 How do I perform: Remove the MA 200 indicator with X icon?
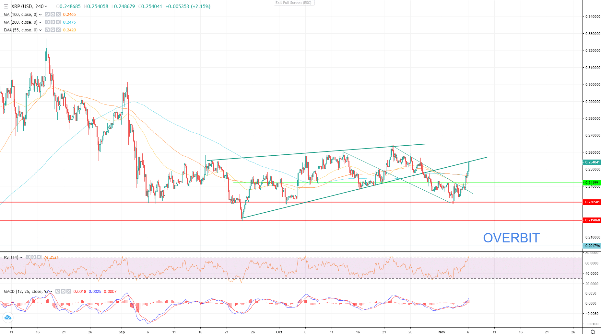(58, 22)
